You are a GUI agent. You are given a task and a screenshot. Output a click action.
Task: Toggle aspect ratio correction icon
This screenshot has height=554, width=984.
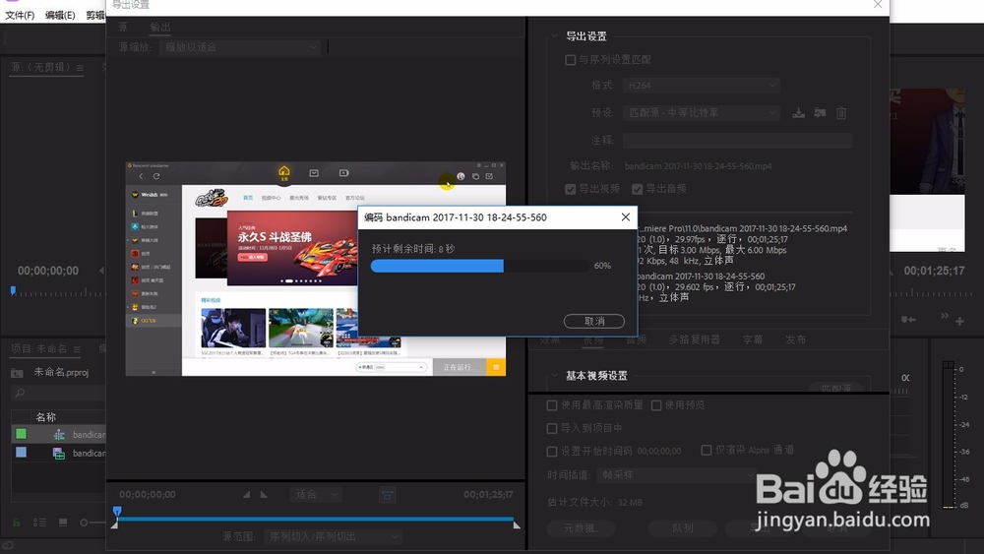[387, 495]
